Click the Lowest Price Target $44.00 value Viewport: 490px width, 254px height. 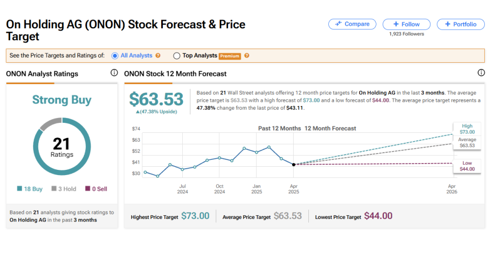coord(378,216)
